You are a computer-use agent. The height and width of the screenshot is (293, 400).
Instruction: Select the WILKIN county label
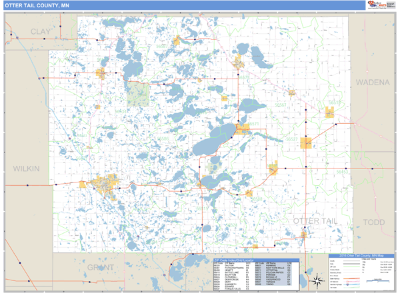pos(26,169)
